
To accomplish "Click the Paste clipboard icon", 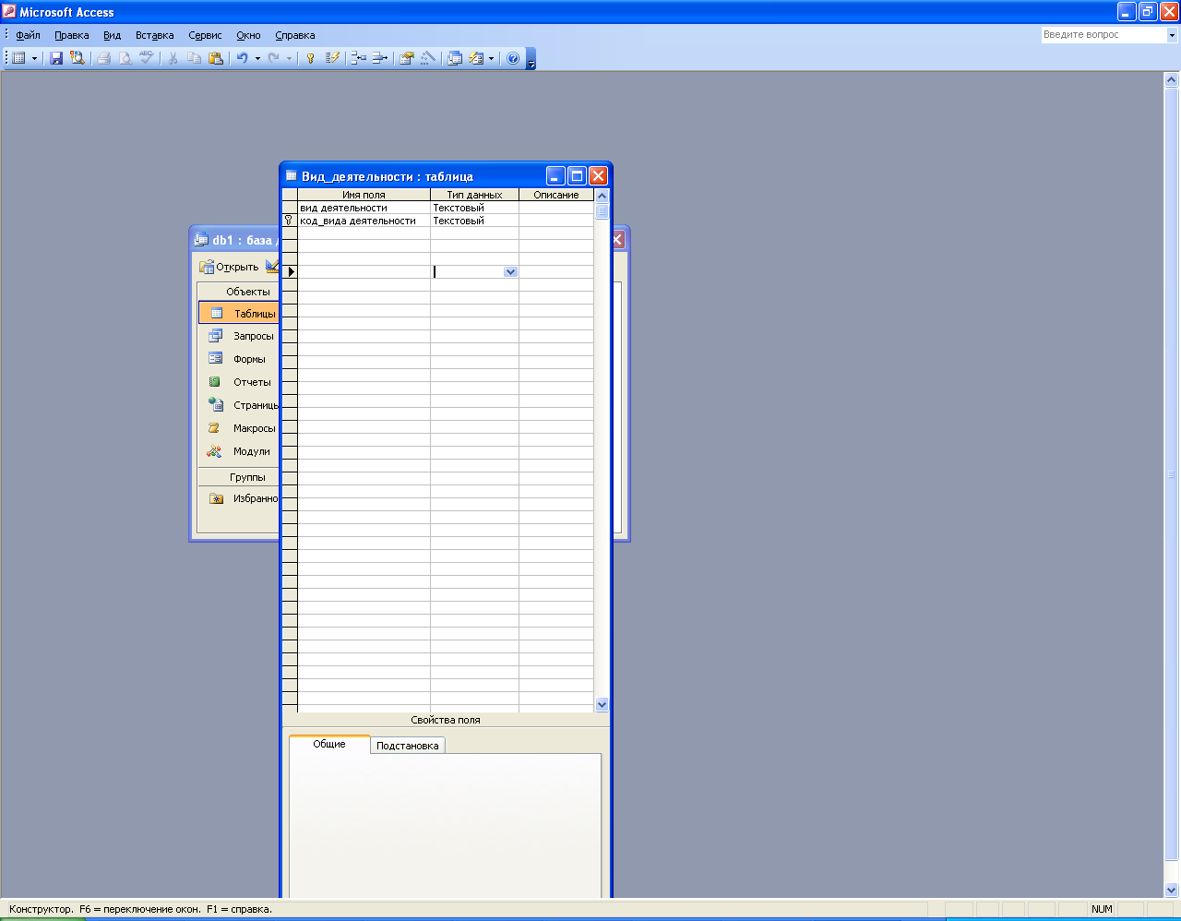I will (216, 58).
